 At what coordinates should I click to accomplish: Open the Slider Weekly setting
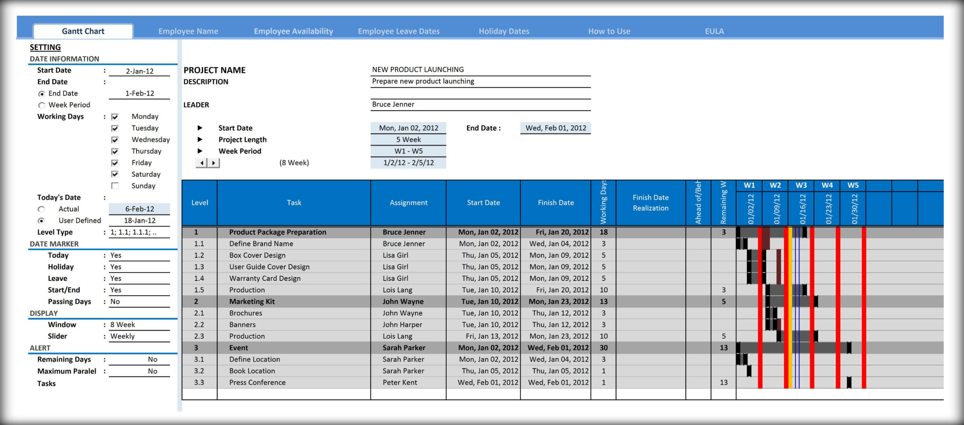coord(140,336)
